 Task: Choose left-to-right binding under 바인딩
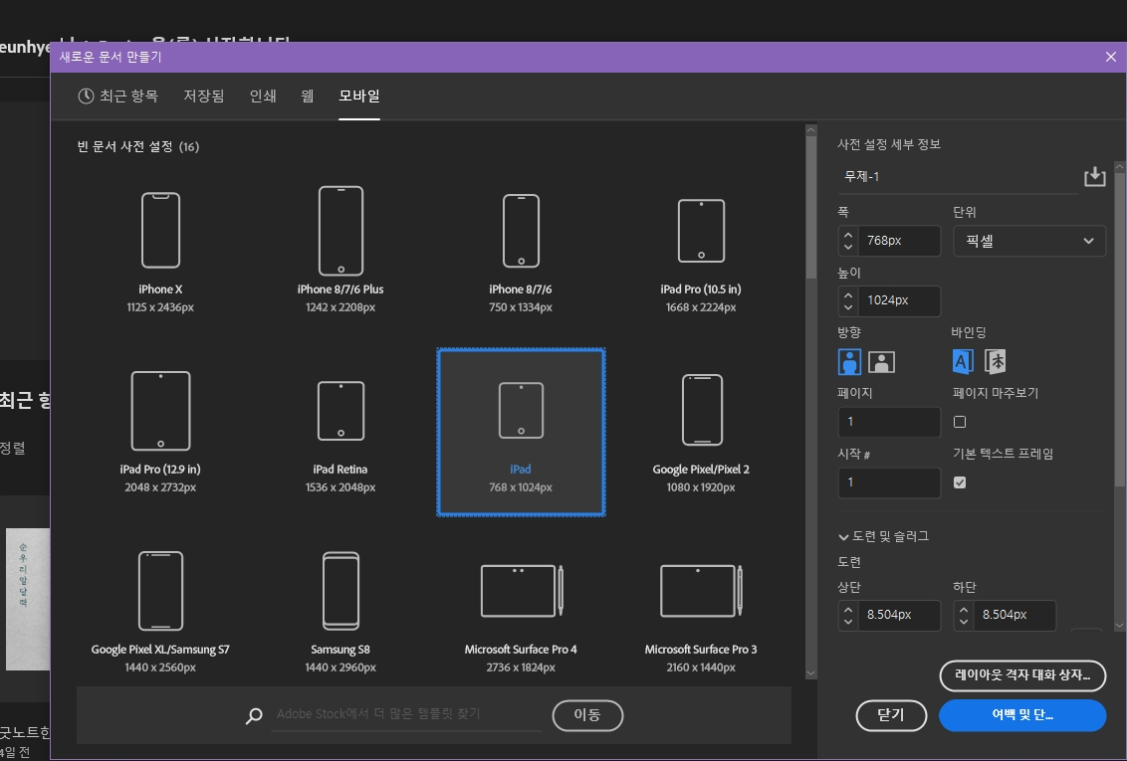[963, 361]
